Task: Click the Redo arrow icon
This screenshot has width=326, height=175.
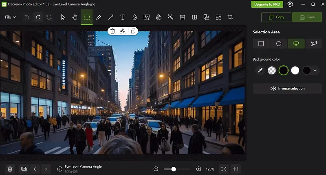Action: click(x=38, y=17)
